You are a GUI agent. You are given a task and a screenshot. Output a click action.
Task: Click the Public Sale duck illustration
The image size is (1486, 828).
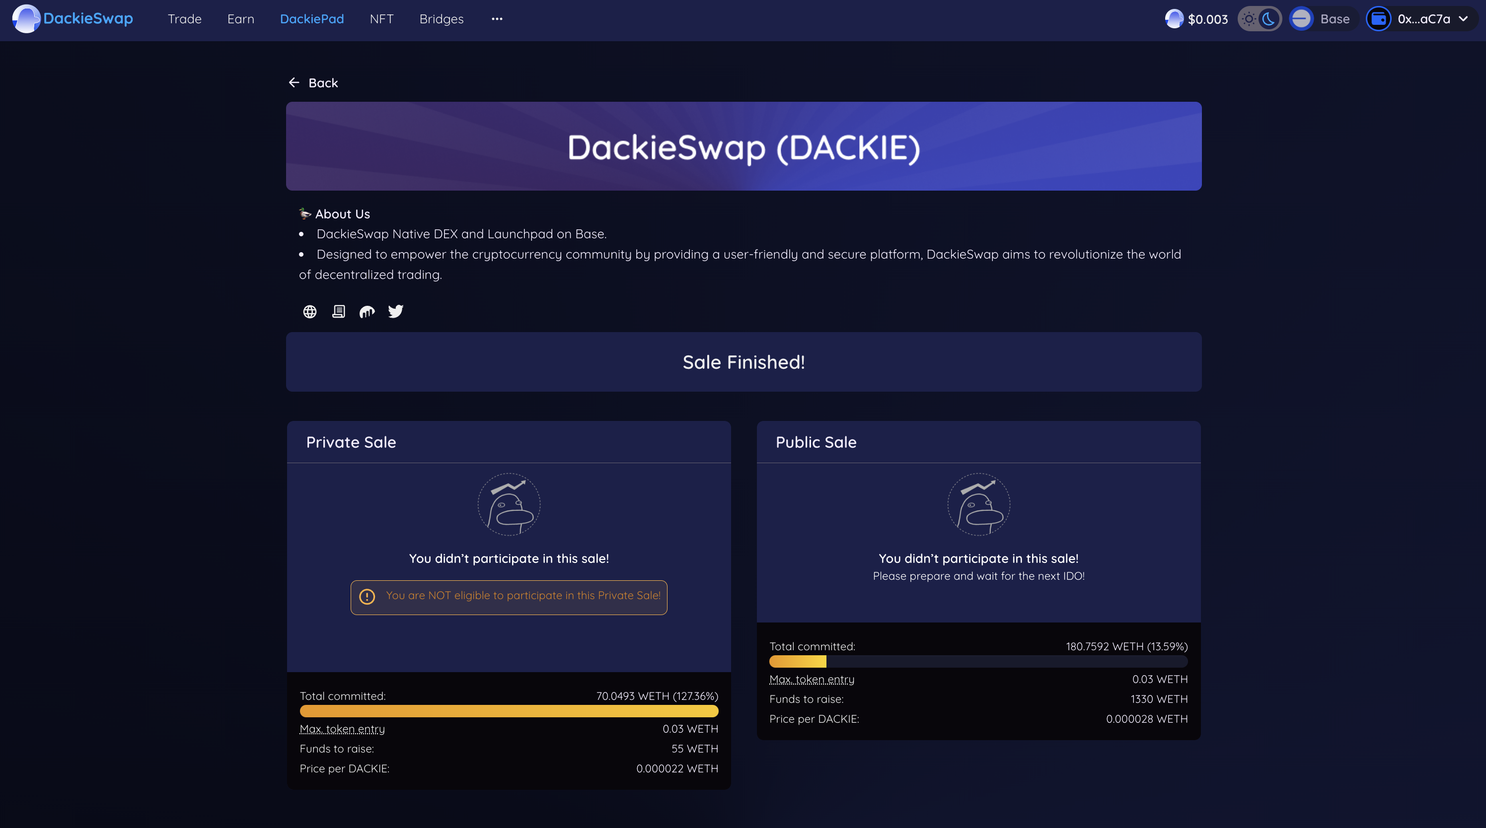978,504
